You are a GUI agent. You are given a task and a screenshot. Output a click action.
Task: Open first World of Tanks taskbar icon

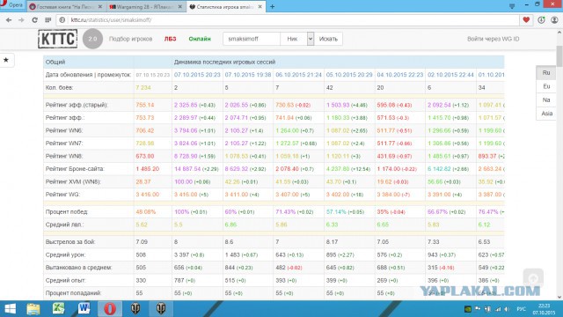coord(135,309)
